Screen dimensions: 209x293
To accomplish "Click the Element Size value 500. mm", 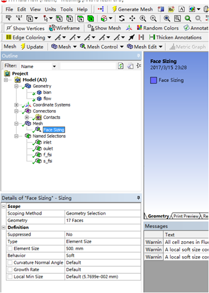I will 103,248.
